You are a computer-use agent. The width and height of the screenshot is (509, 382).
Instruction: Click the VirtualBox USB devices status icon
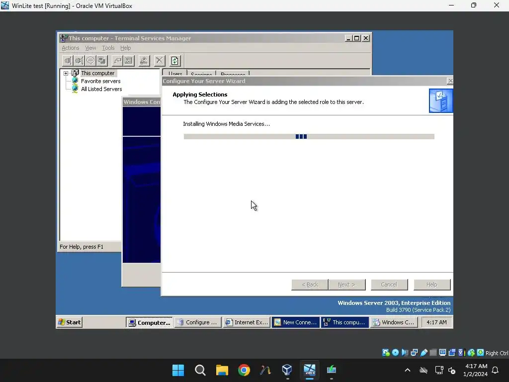424,353
